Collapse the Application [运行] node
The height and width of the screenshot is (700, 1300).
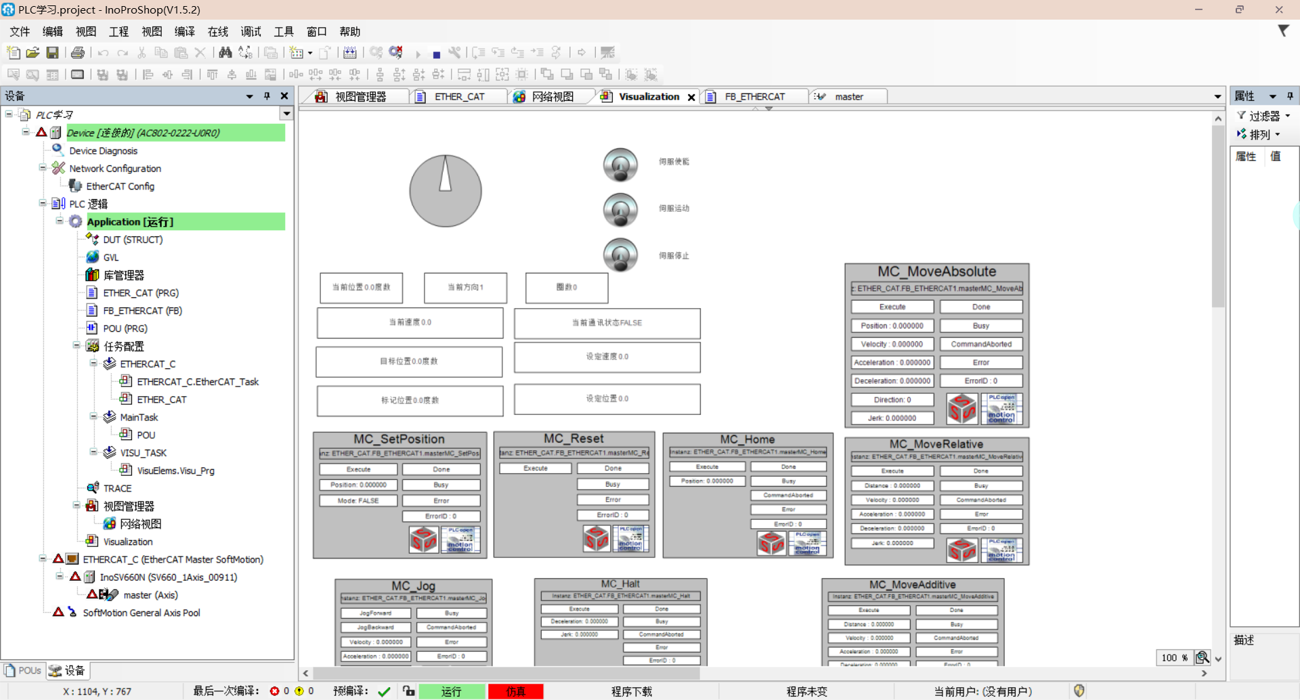[60, 221]
